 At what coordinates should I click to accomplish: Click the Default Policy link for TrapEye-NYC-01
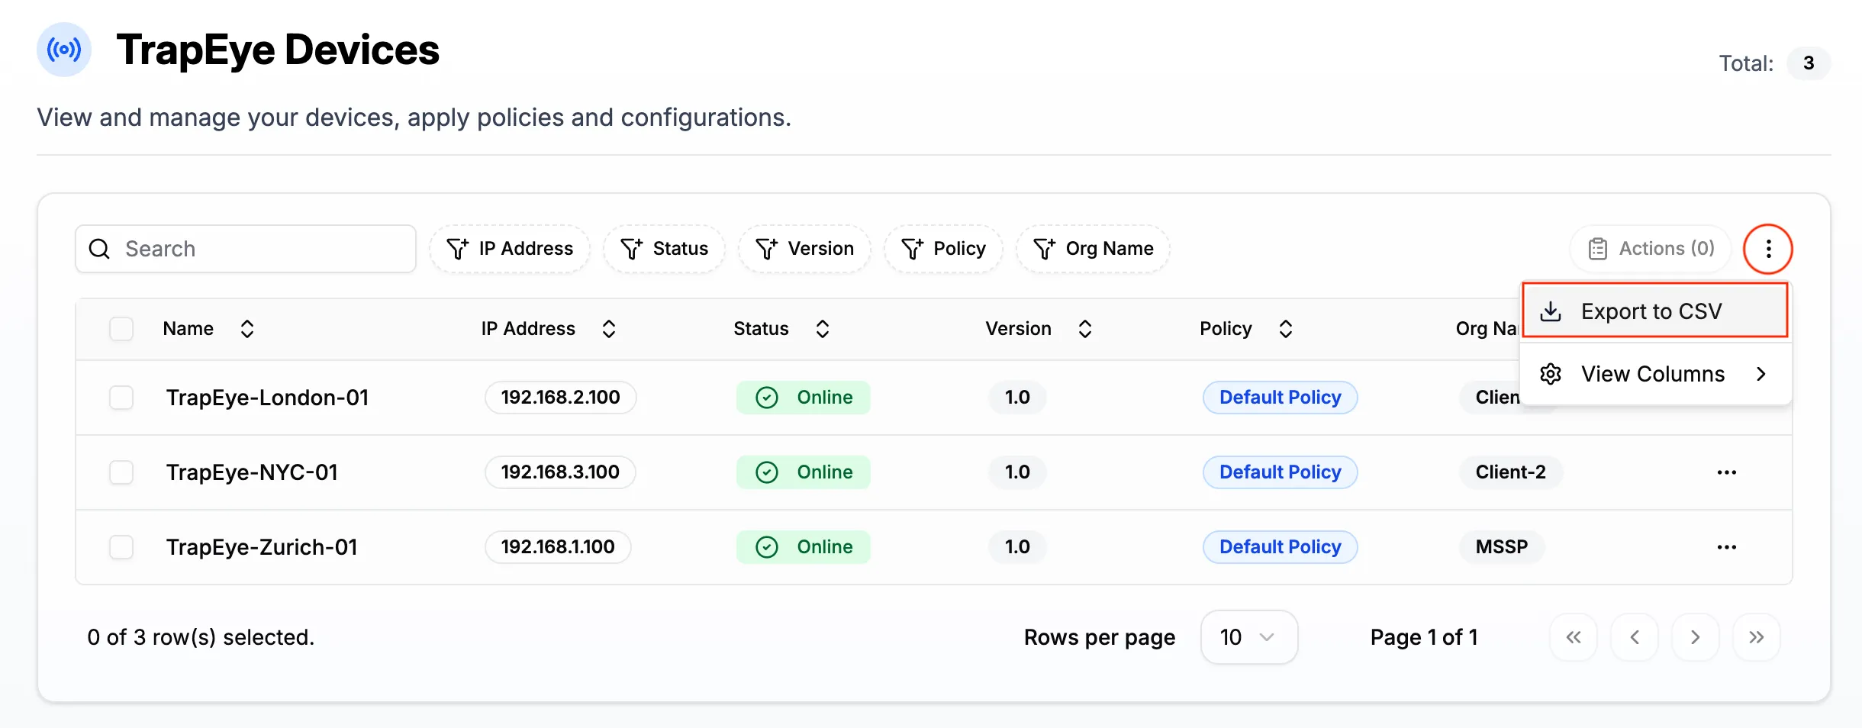(x=1280, y=472)
